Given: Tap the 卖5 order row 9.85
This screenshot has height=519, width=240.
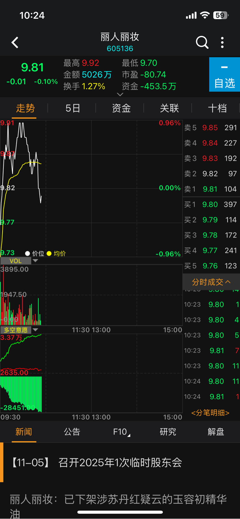Looking at the screenshot, I should 211,128.
